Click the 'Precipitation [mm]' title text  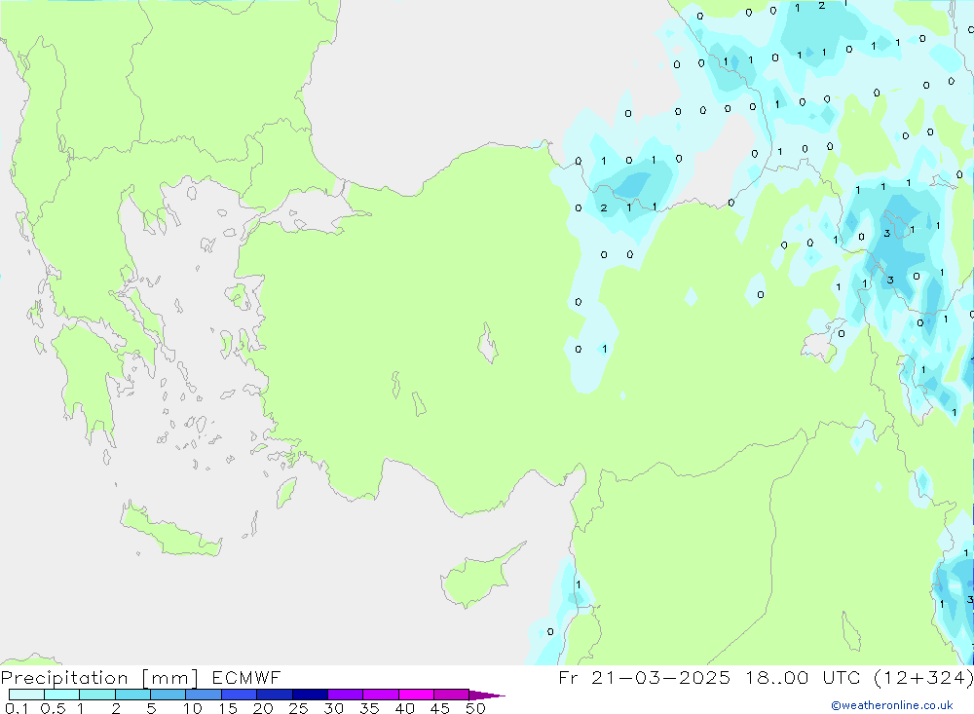99,677
